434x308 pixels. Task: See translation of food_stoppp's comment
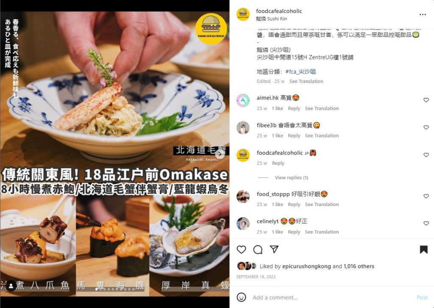click(x=322, y=204)
